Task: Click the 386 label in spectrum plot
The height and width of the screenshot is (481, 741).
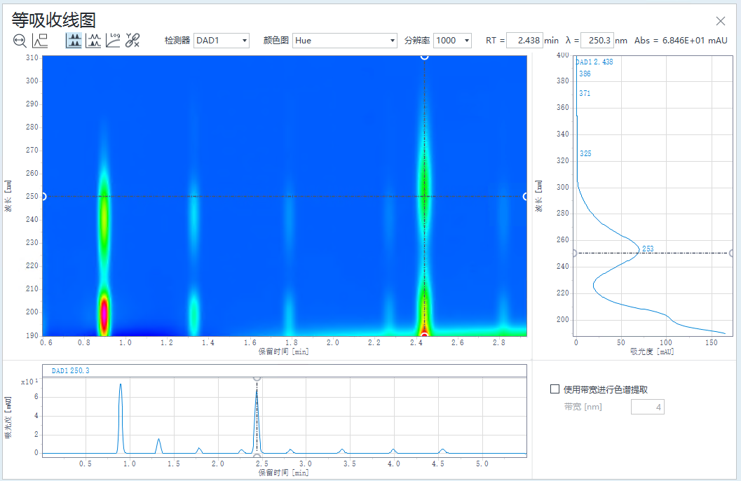Action: point(585,74)
